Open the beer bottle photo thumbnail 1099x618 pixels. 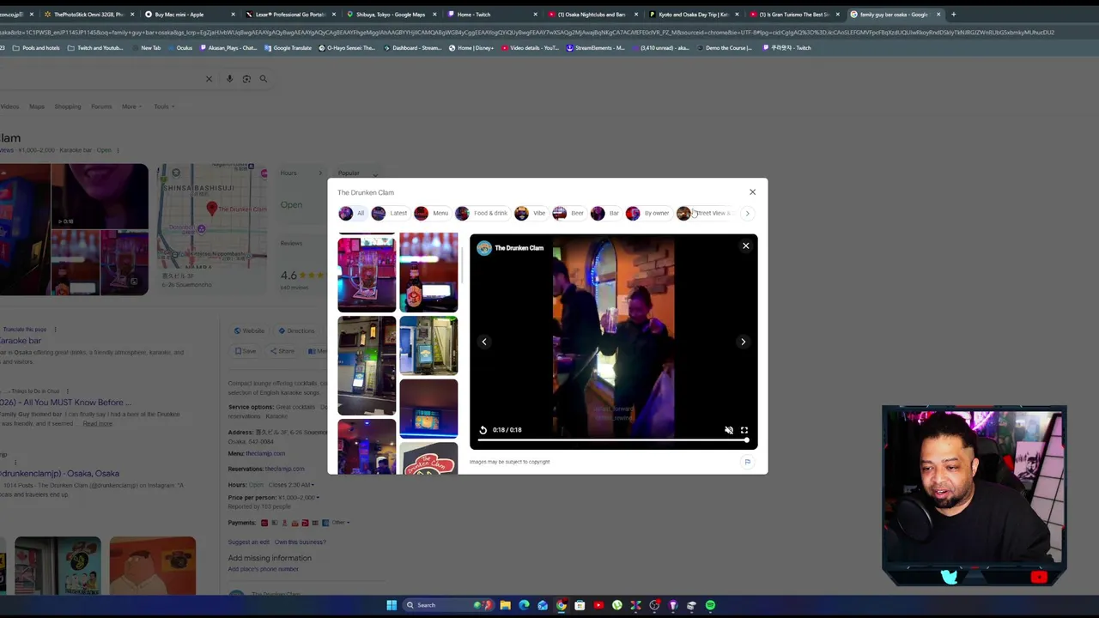(x=428, y=272)
